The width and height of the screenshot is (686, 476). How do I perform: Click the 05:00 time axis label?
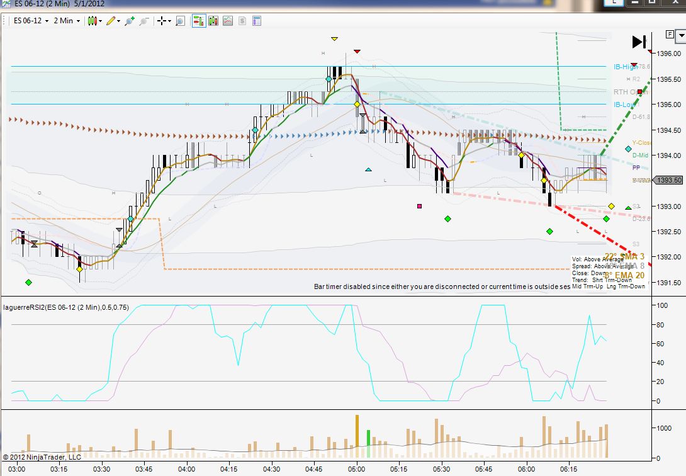pos(357,470)
